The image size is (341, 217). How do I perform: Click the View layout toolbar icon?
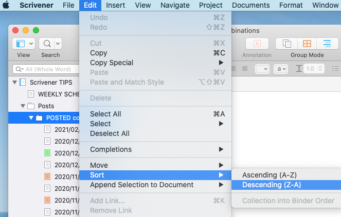21,44
